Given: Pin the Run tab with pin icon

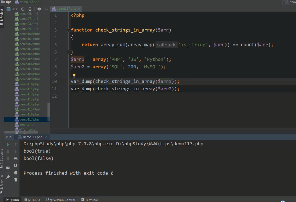Looking at the screenshot, I should [x=8, y=177].
